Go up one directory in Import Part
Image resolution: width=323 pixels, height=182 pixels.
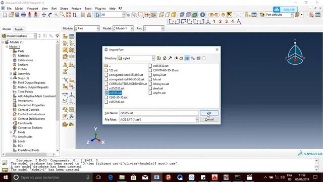158,58
